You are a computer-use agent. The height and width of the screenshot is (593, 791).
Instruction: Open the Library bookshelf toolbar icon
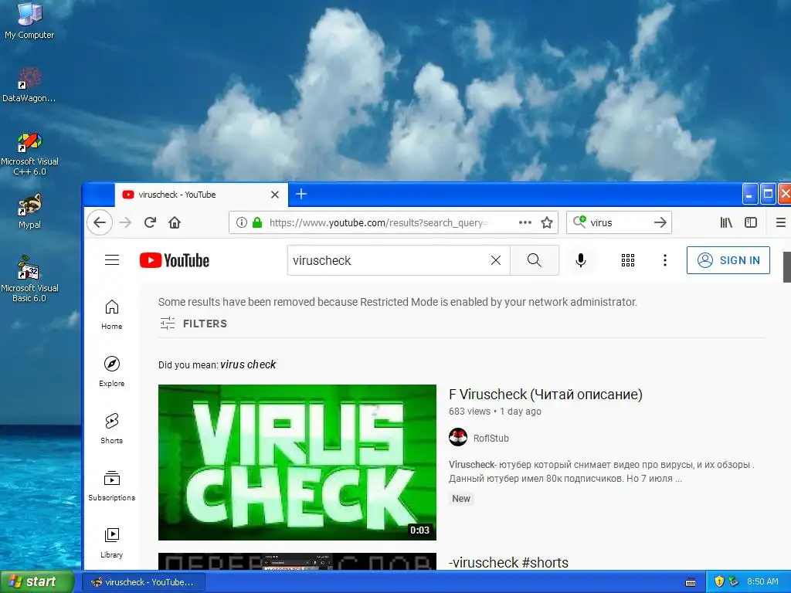coord(726,222)
